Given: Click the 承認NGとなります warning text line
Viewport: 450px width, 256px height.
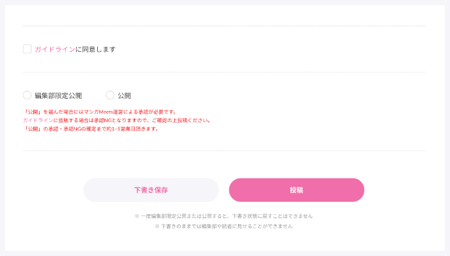Looking at the screenshot, I should click(x=117, y=120).
